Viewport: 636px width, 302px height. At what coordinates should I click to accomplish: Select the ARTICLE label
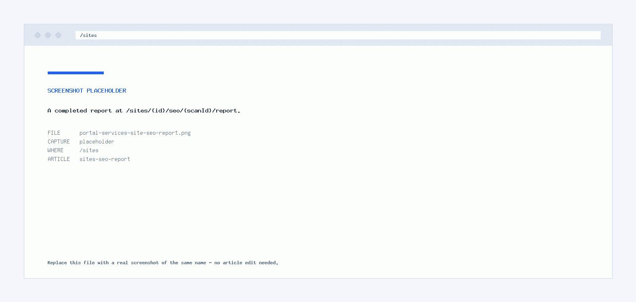(59, 159)
